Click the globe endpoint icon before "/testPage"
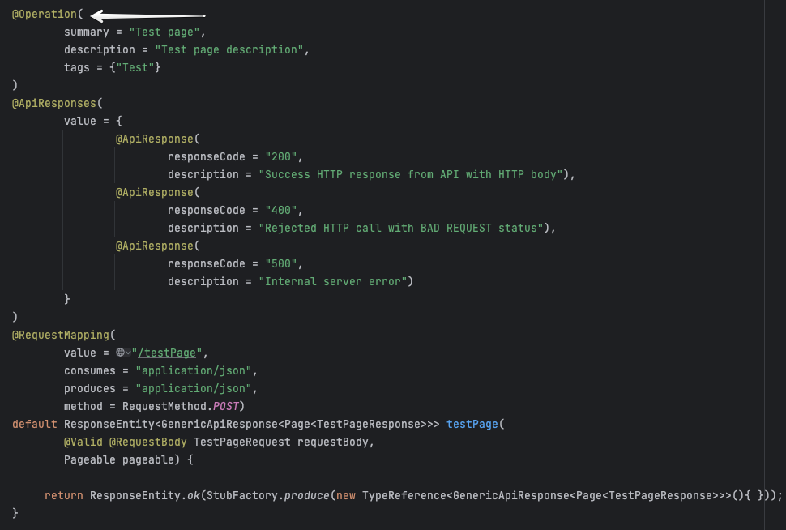The width and height of the screenshot is (786, 530). (x=120, y=353)
